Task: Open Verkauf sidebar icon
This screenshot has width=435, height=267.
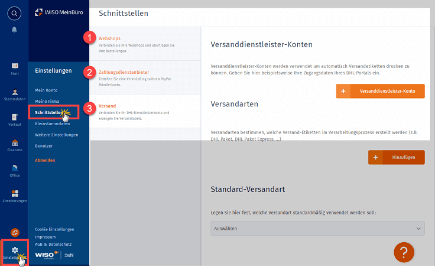Action: pyautogui.click(x=15, y=121)
